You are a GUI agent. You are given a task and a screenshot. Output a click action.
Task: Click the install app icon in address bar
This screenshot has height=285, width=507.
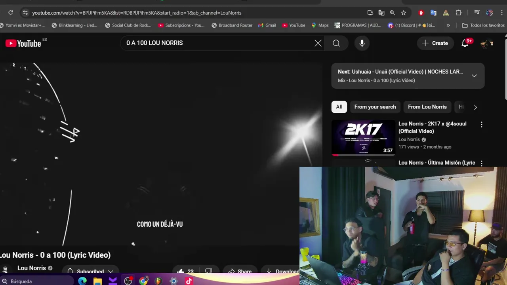click(370, 13)
